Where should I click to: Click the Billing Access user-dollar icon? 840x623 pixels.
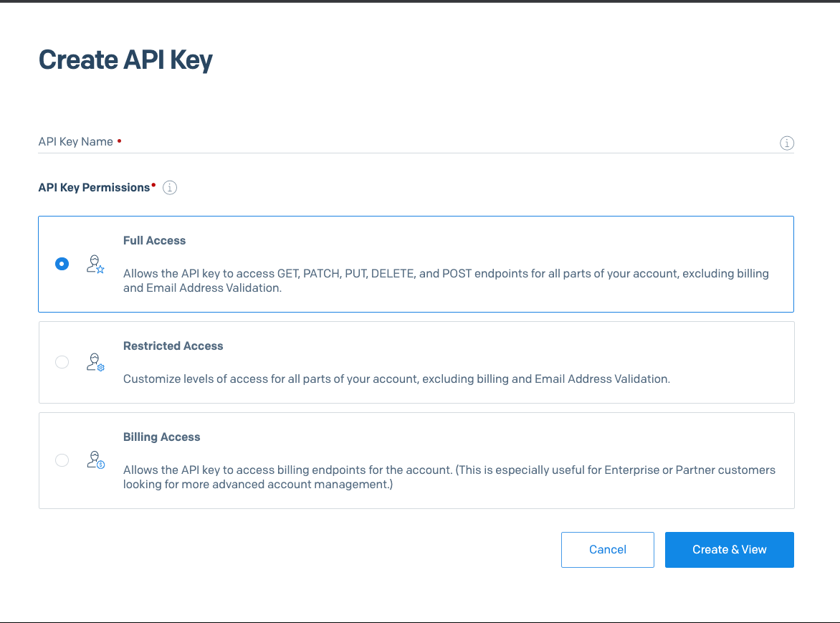tap(95, 460)
